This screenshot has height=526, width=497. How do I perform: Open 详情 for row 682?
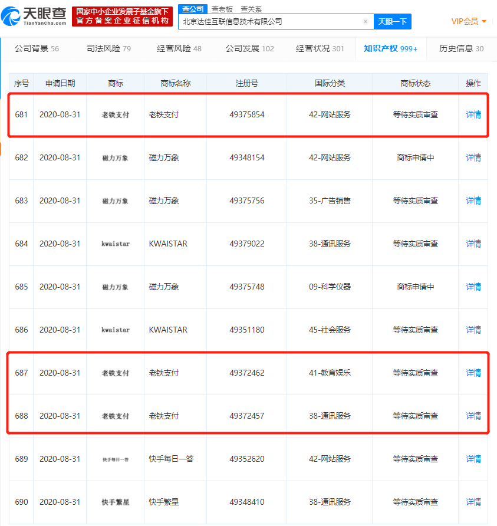(x=473, y=157)
